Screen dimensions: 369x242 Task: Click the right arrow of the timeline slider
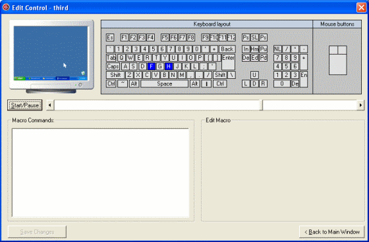pos(360,105)
